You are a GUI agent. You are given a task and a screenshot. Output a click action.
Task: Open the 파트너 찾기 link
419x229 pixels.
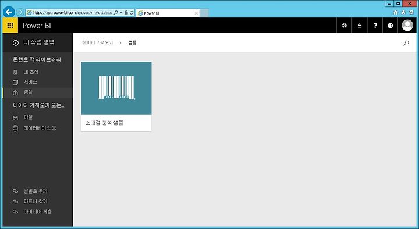tap(35, 202)
